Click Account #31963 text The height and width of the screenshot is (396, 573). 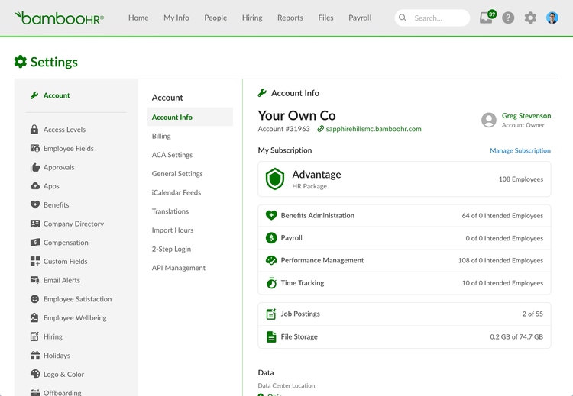pyautogui.click(x=283, y=129)
